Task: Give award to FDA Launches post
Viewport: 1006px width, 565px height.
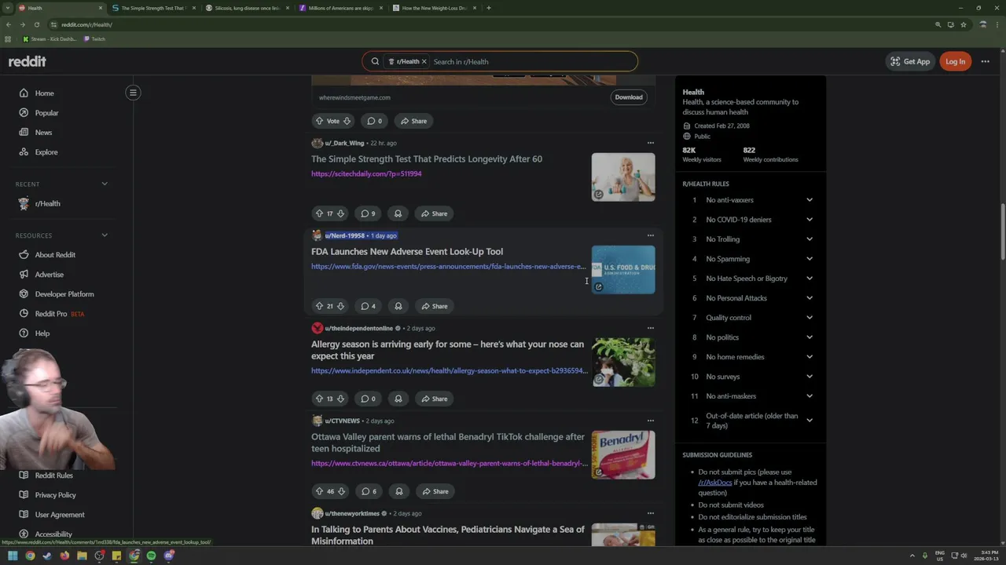Action: click(398, 306)
